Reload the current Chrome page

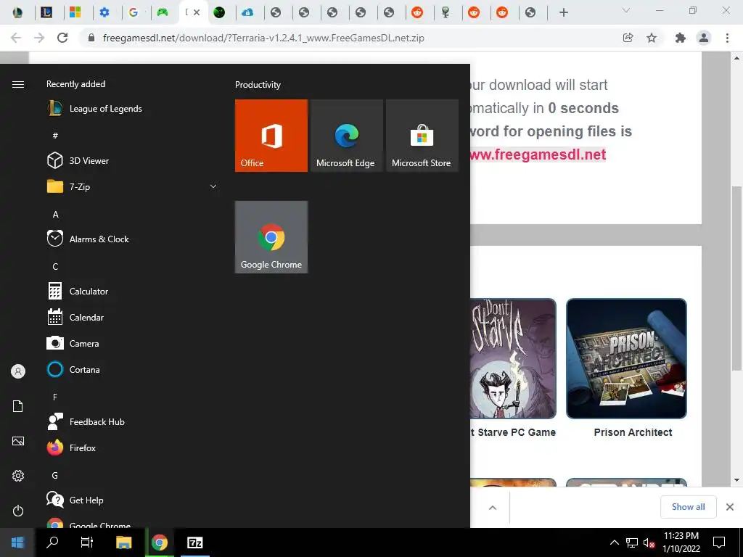(62, 38)
